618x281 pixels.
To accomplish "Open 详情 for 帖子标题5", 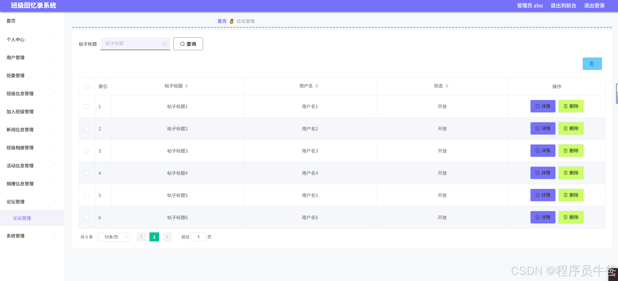I will [x=543, y=195].
